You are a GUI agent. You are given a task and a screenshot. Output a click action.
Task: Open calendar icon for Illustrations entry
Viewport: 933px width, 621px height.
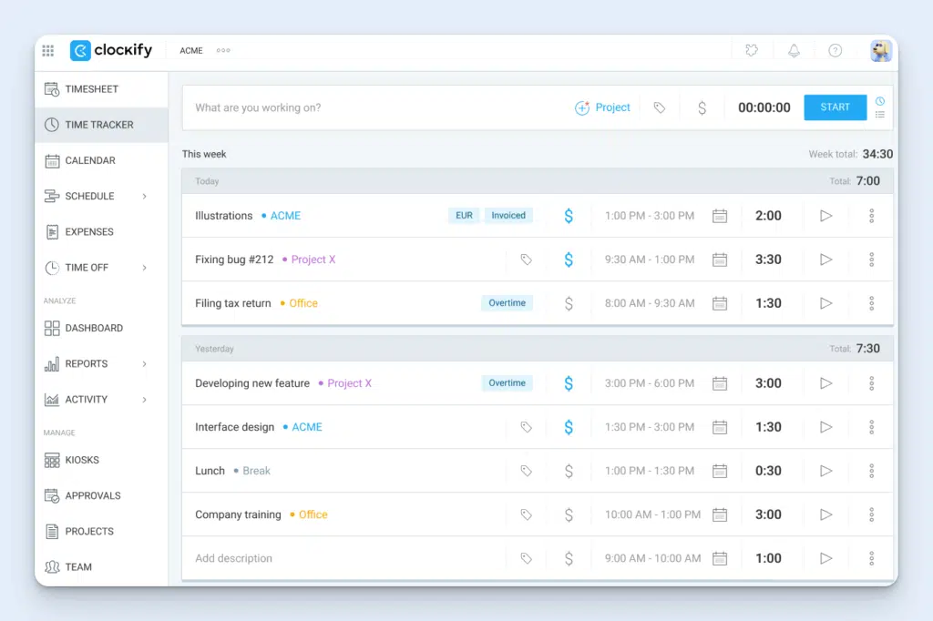pos(720,216)
